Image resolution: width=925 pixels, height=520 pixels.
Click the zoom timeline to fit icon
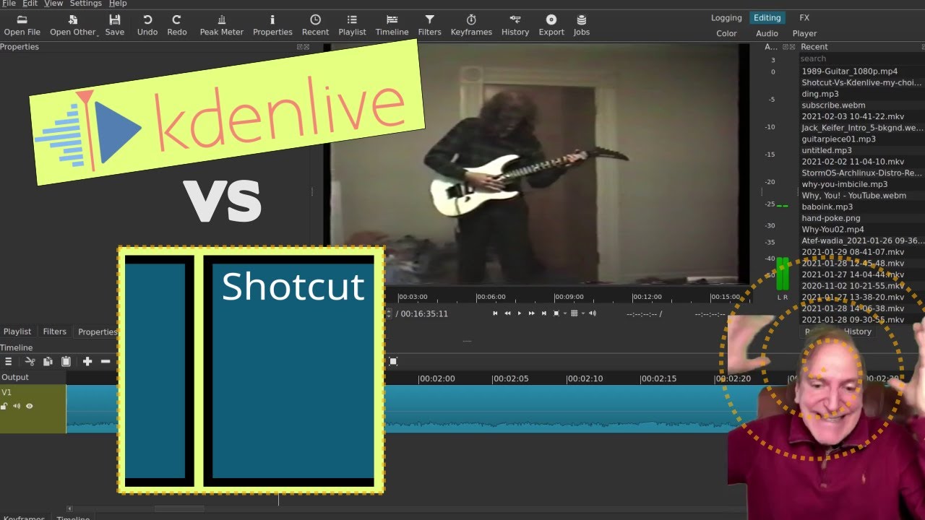point(393,361)
